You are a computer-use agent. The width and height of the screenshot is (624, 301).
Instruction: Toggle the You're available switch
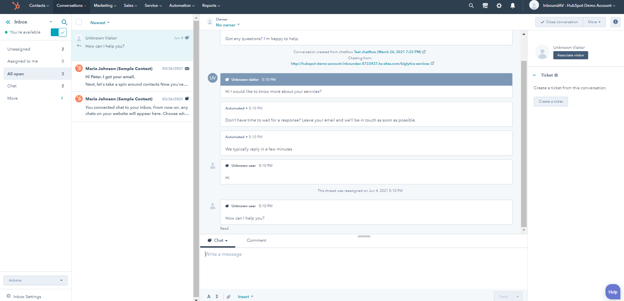(59, 32)
